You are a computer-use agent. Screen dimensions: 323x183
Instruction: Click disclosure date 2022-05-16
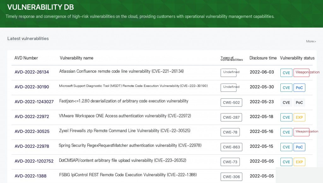pos(261,131)
